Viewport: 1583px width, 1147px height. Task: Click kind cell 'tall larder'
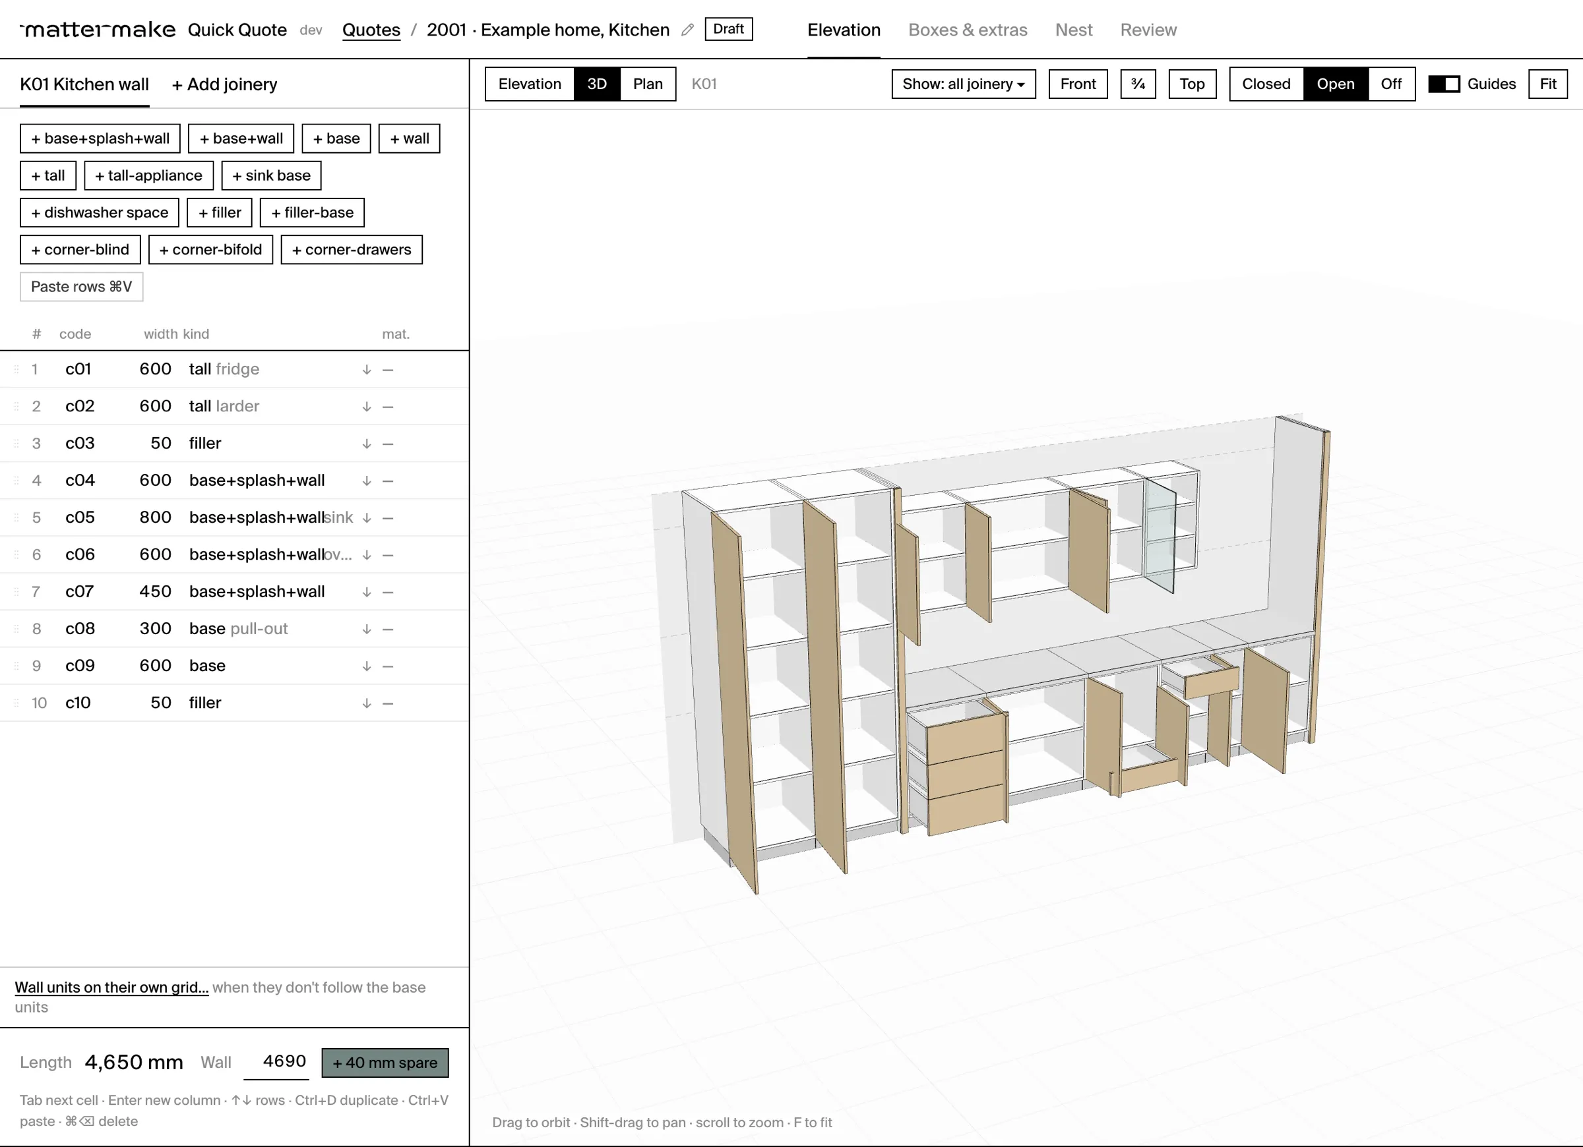tap(224, 406)
